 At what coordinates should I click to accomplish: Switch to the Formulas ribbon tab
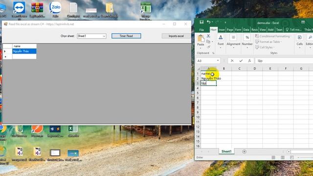pos(238,30)
